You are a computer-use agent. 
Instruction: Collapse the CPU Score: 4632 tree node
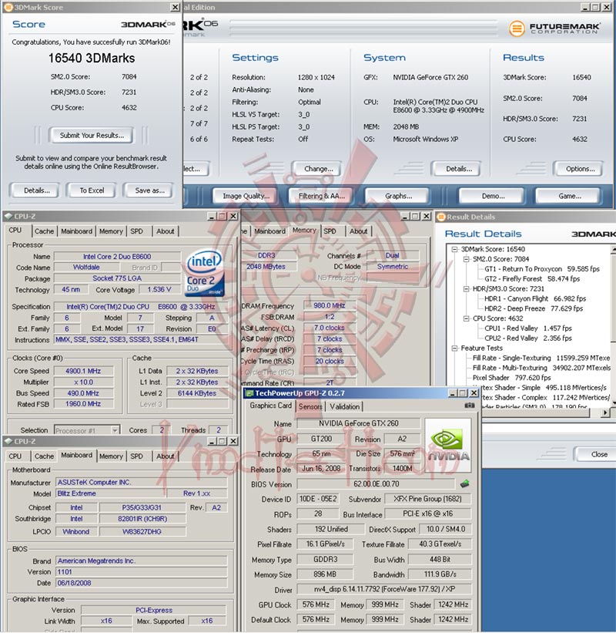(466, 318)
